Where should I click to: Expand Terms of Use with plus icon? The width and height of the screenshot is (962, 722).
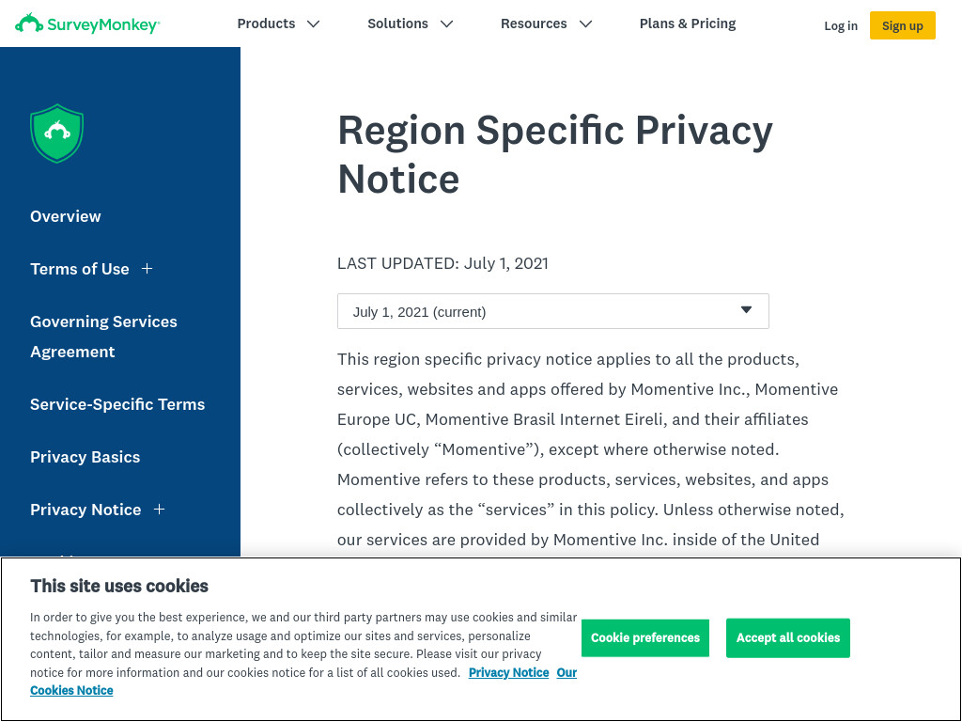click(x=147, y=269)
